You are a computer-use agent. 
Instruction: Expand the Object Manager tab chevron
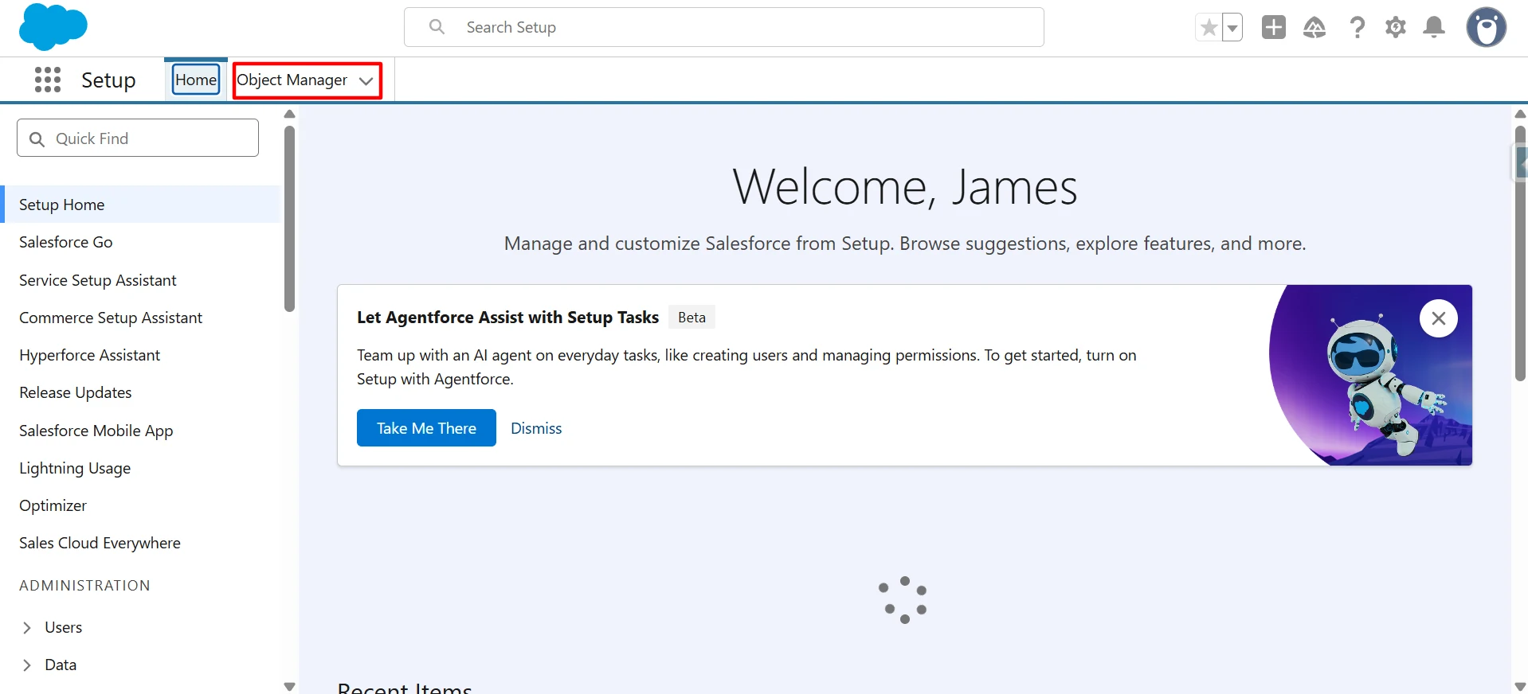click(x=366, y=81)
